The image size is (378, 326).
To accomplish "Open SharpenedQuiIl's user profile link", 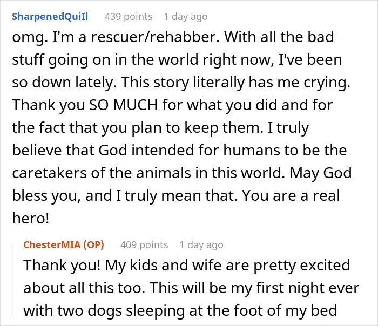I will [50, 17].
